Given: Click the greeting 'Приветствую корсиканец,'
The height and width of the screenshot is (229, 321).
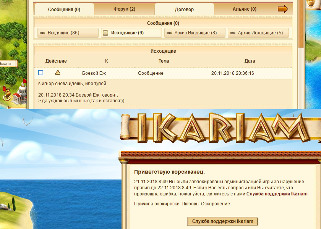Looking at the screenshot, I should [170, 172].
